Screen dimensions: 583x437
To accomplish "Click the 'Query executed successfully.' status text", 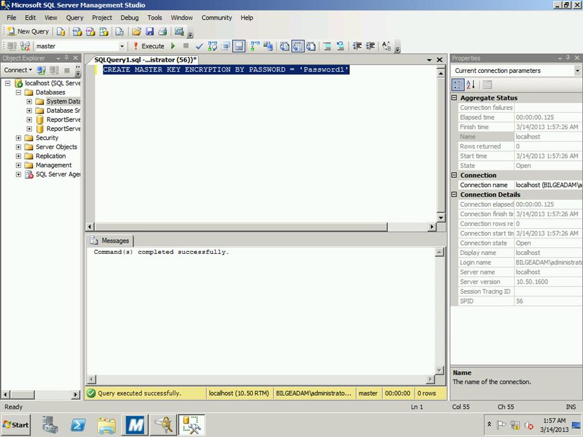I will coord(139,393).
